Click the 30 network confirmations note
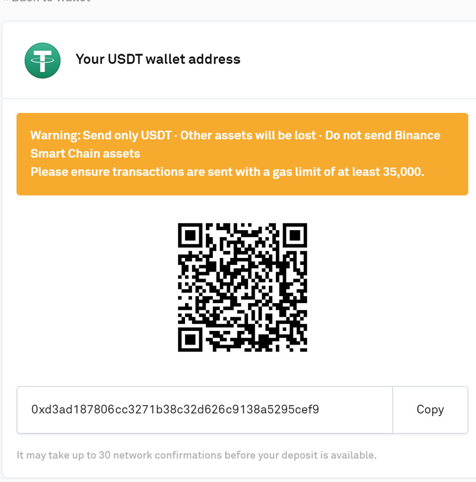The height and width of the screenshot is (482, 476). 196,455
